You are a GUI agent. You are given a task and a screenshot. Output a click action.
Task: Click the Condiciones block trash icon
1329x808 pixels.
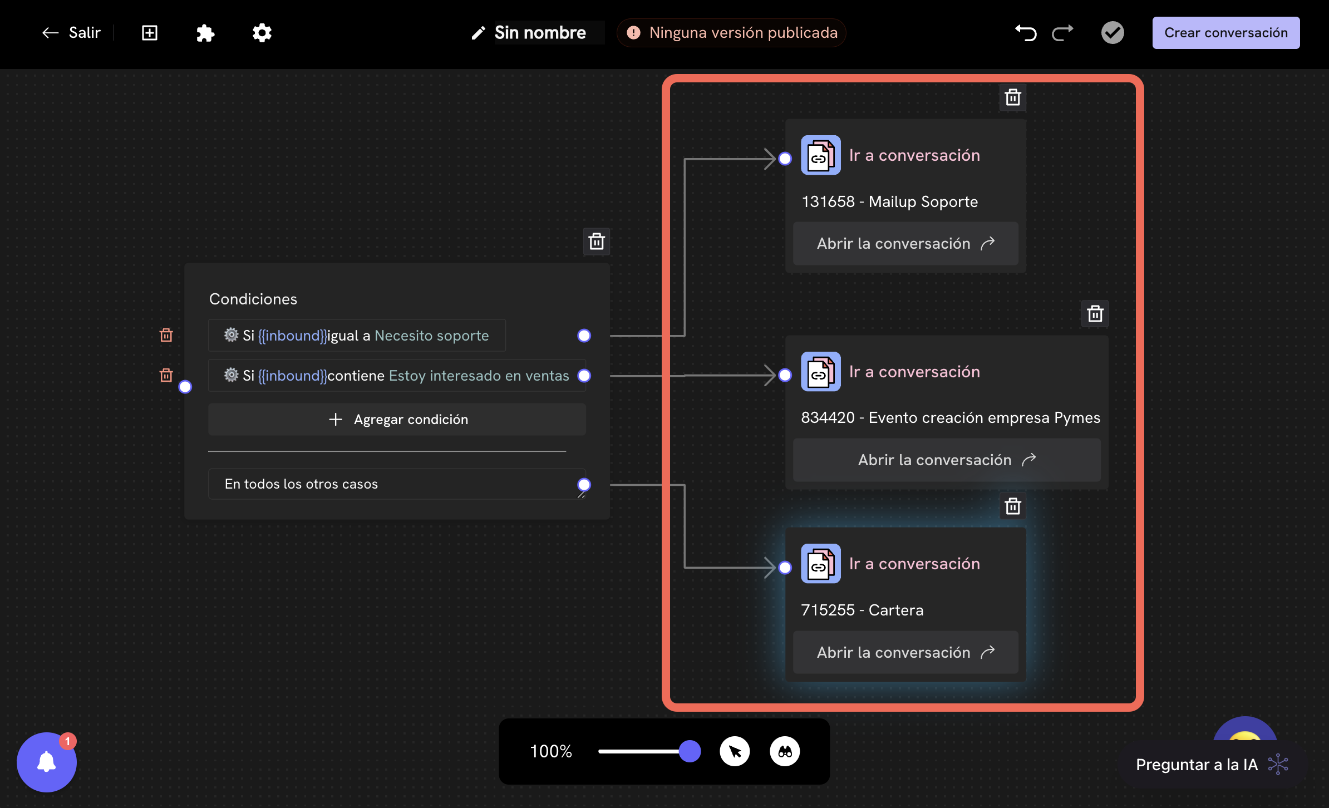pos(597,242)
